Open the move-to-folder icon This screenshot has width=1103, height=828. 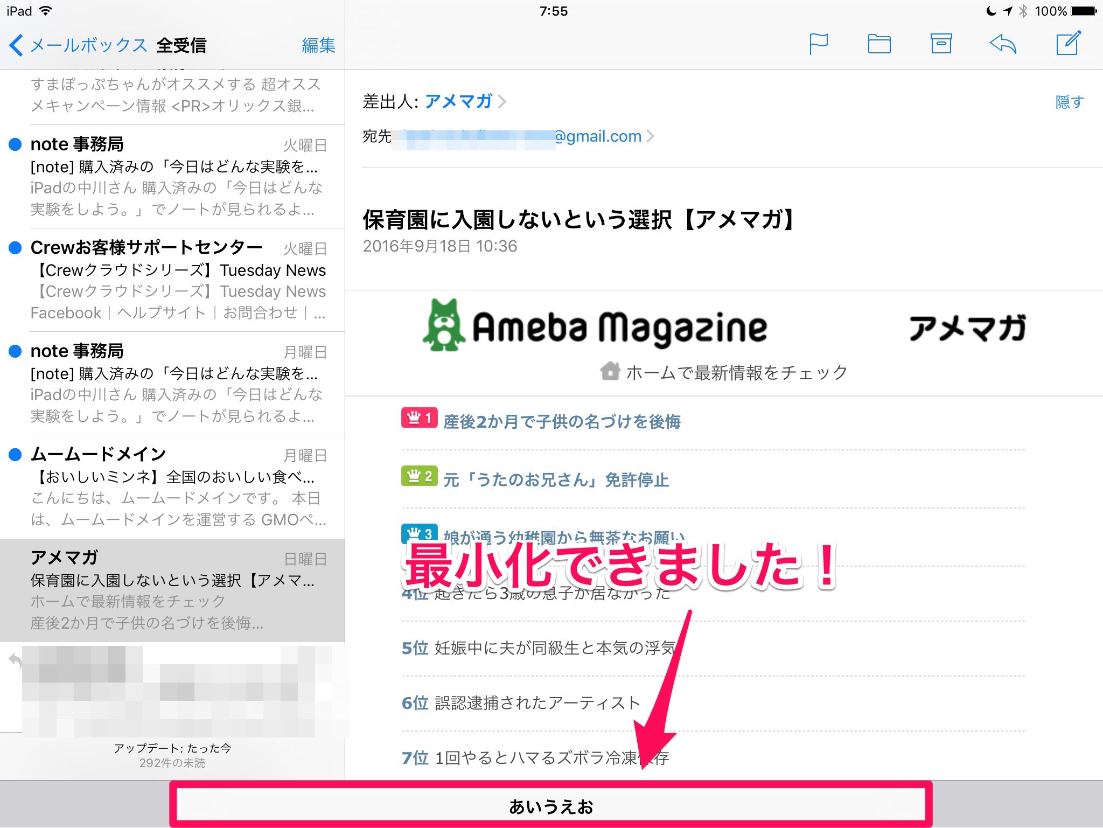point(879,44)
